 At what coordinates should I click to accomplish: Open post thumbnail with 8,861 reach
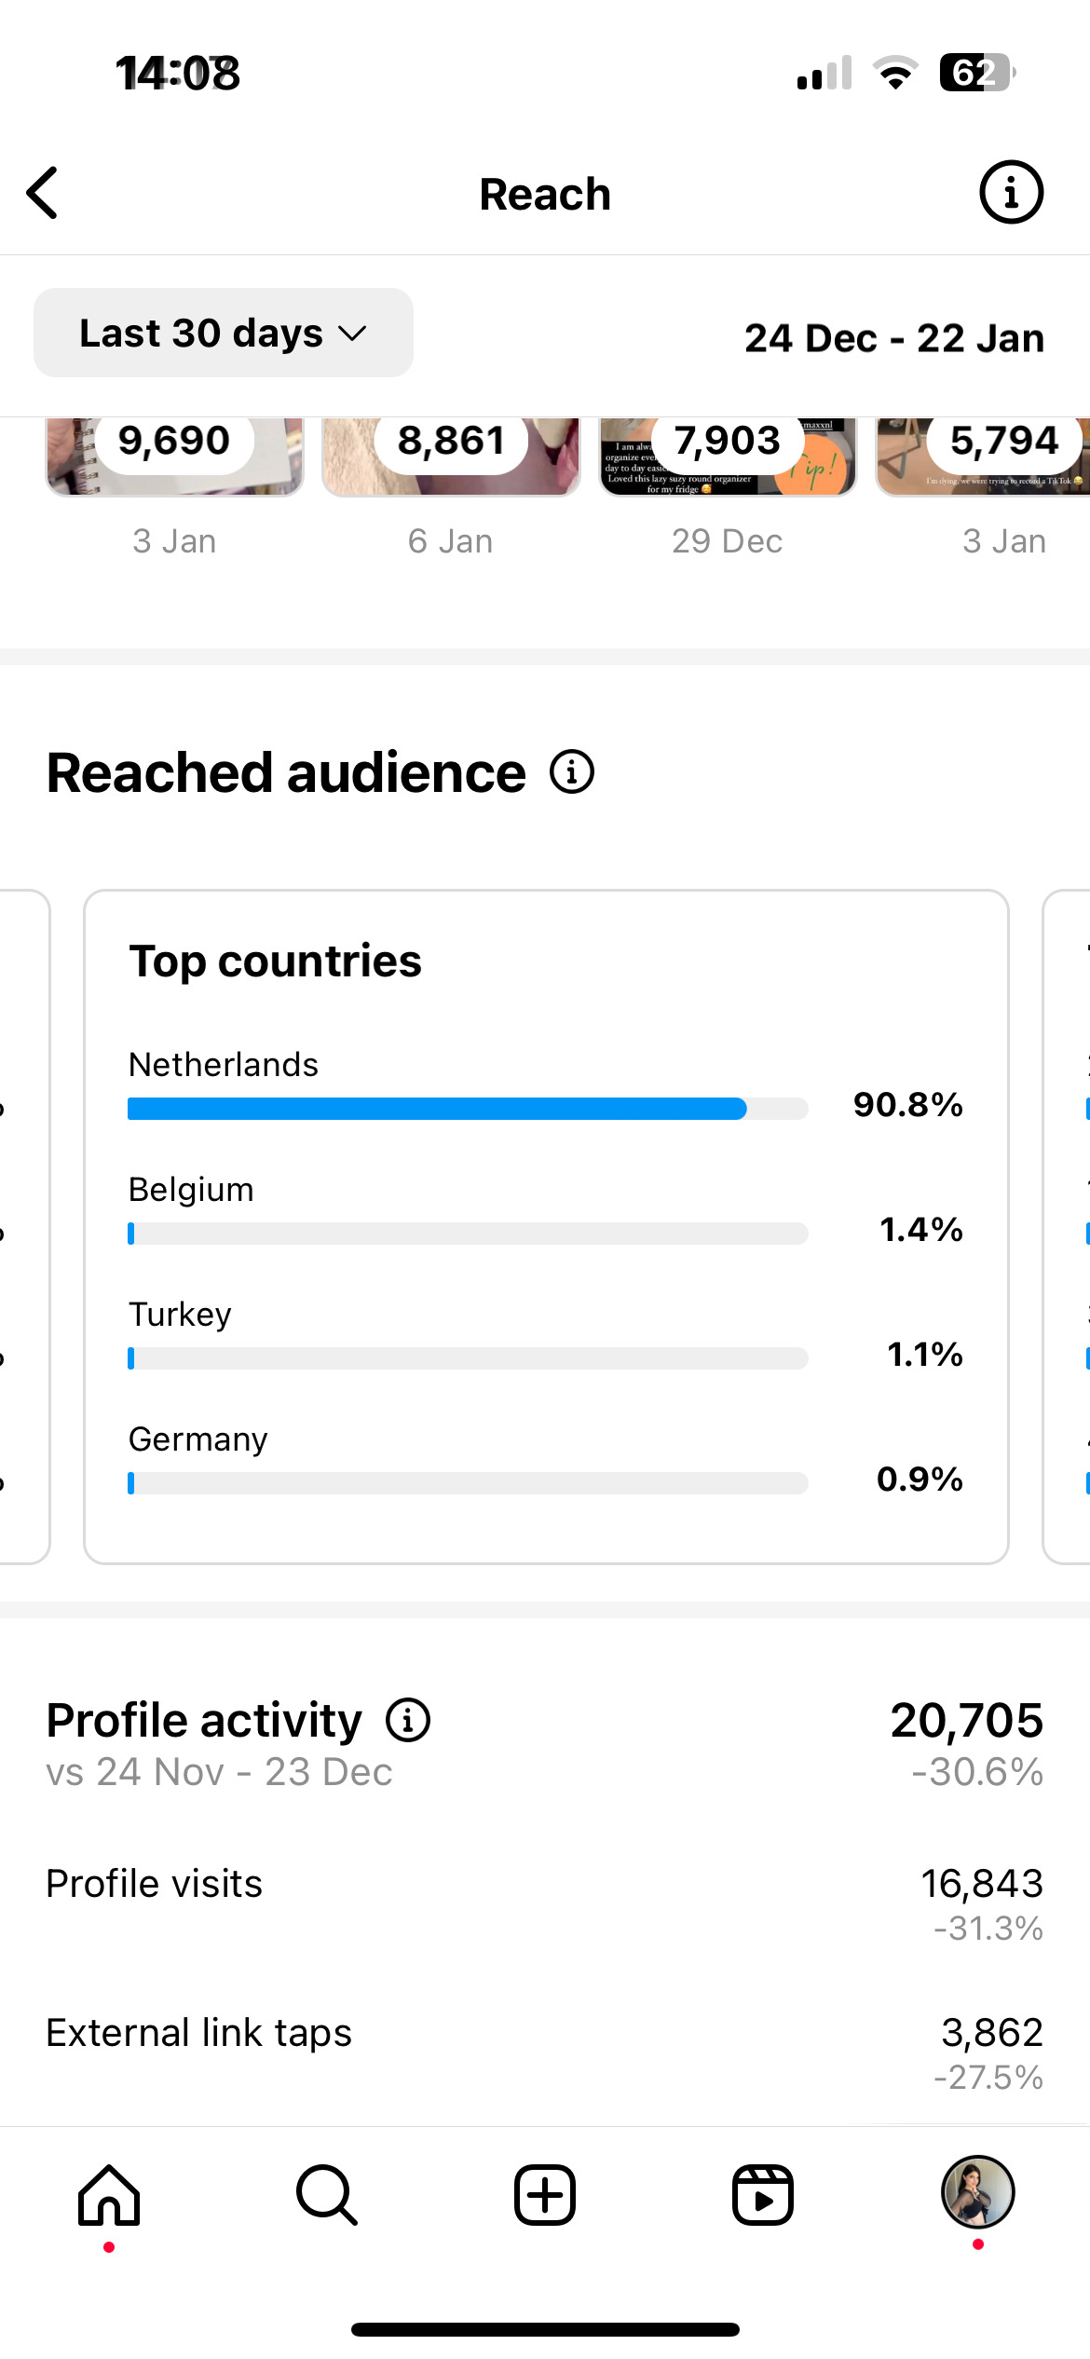(451, 457)
